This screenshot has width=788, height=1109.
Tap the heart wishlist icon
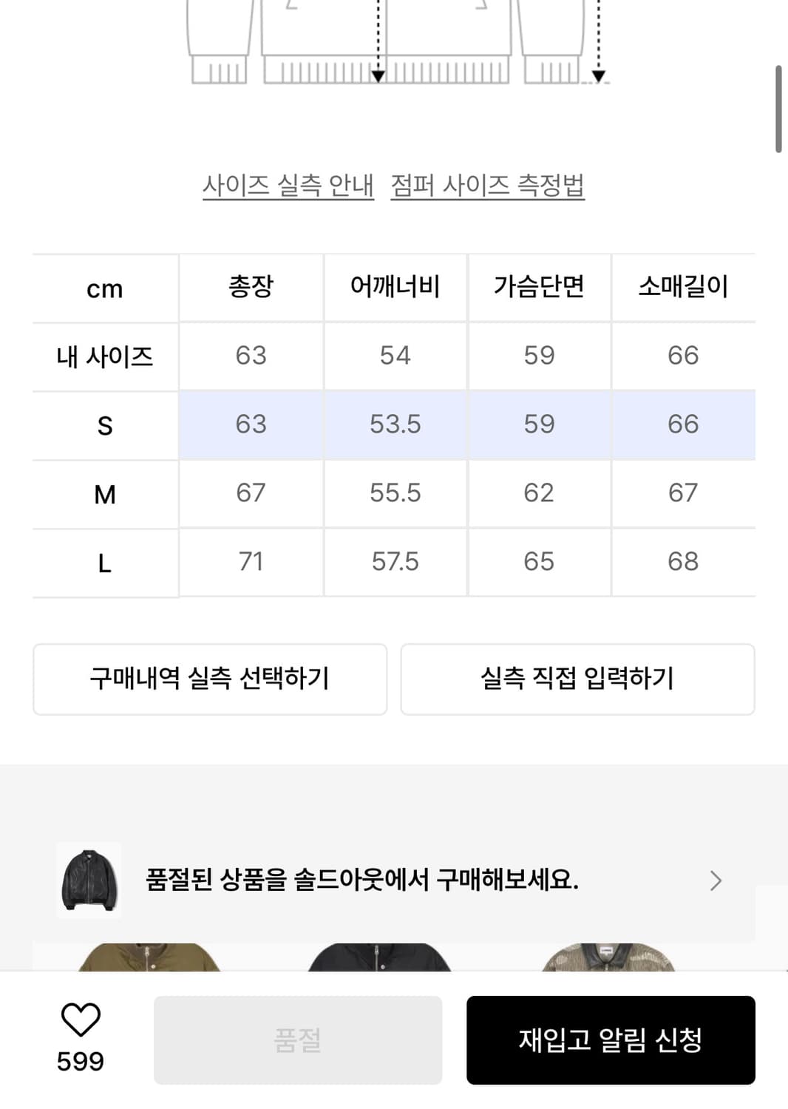[81, 1020]
